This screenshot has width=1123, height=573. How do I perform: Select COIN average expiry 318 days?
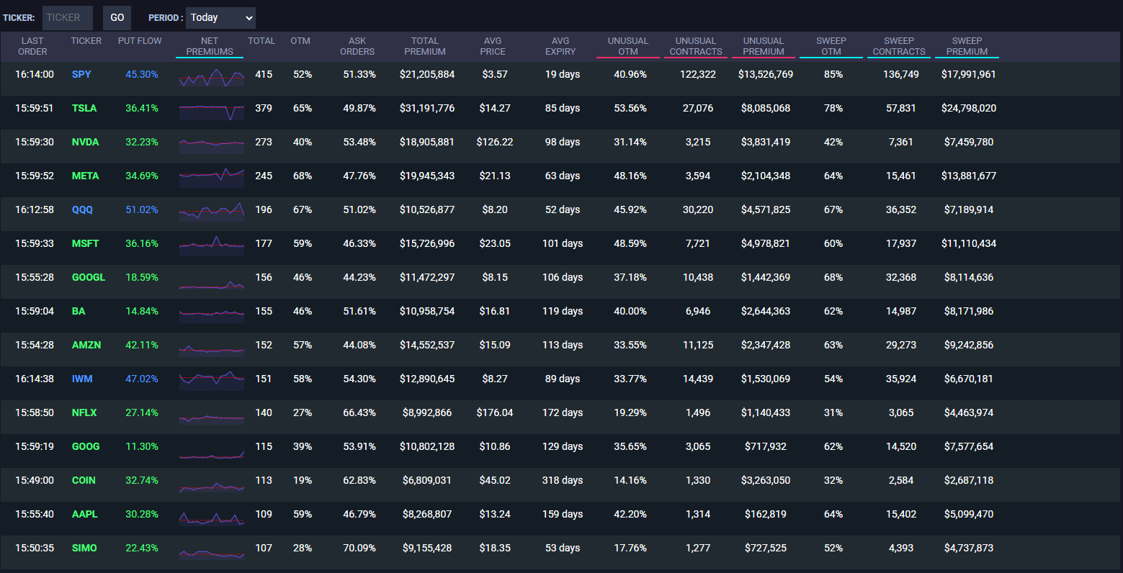pyautogui.click(x=563, y=480)
